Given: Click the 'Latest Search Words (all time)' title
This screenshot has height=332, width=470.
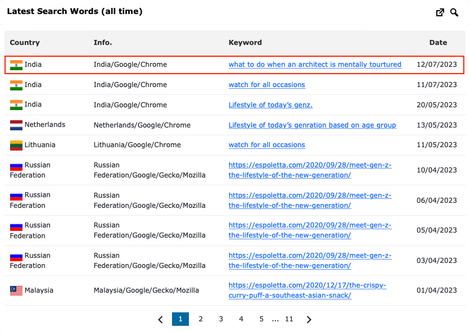Looking at the screenshot, I should (x=75, y=11).
